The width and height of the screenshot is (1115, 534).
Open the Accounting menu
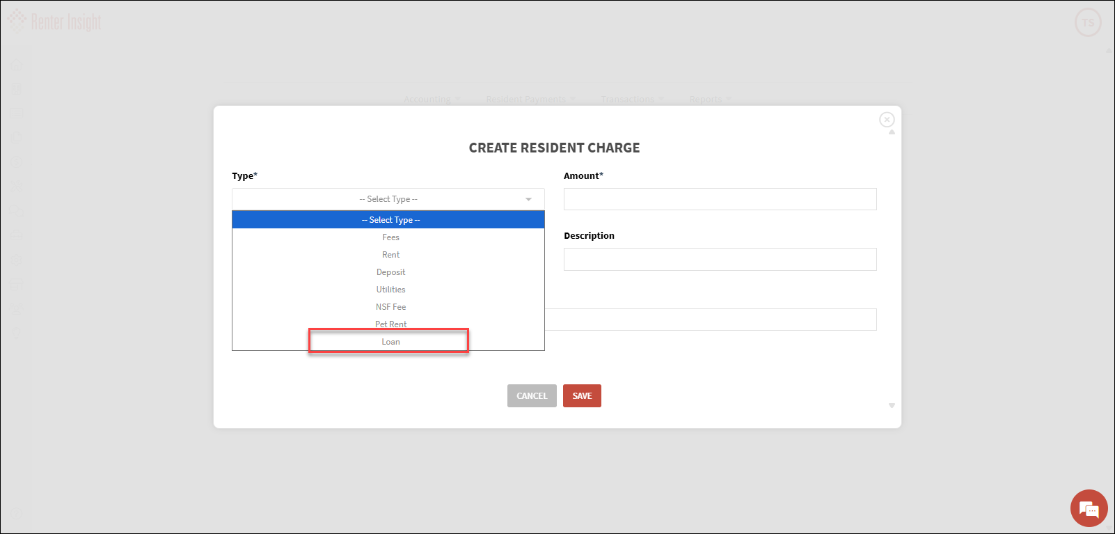coord(432,100)
